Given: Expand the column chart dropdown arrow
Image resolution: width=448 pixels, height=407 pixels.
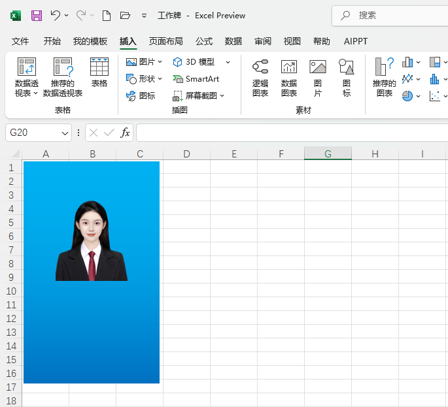Looking at the screenshot, I should click(419, 62).
